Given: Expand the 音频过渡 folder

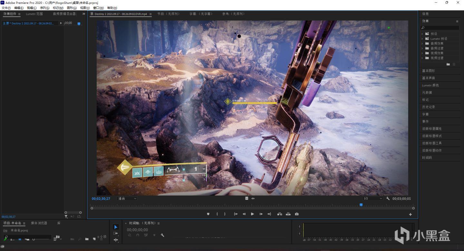Looking at the screenshot, I should click(x=422, y=48).
